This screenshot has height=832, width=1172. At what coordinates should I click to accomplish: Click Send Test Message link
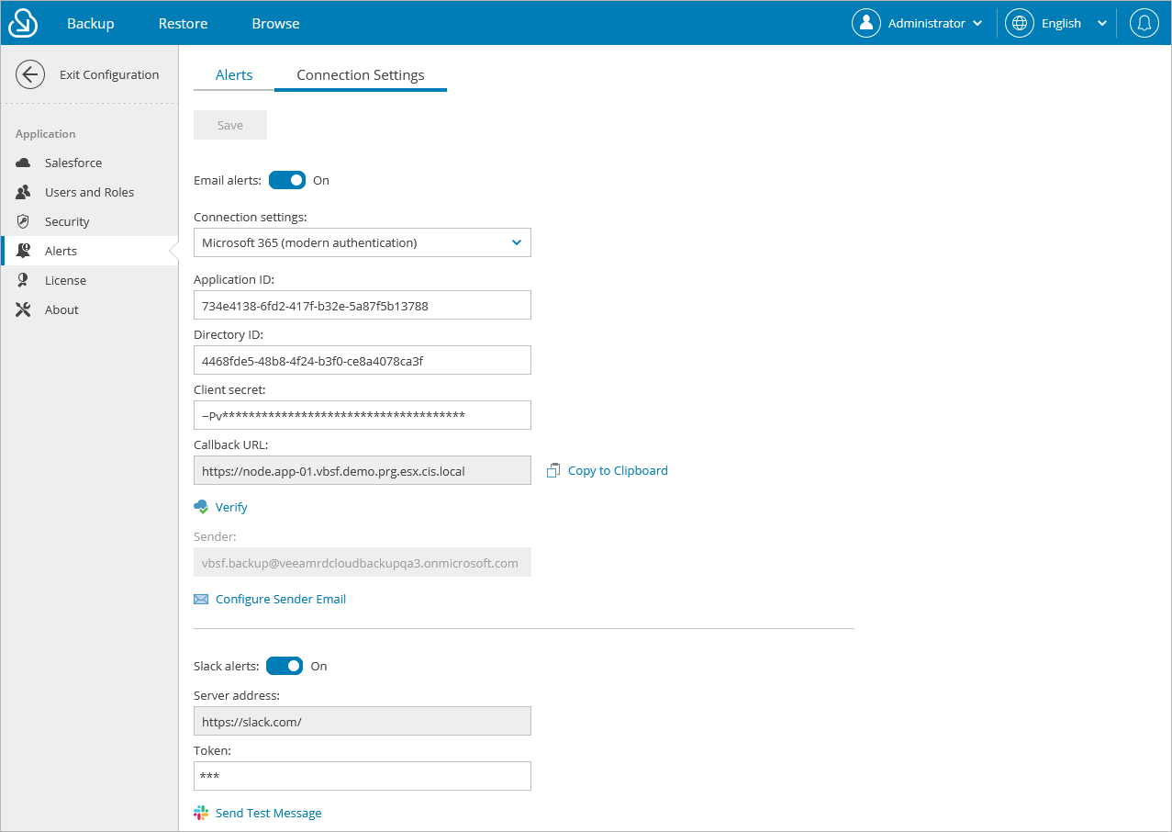click(269, 813)
